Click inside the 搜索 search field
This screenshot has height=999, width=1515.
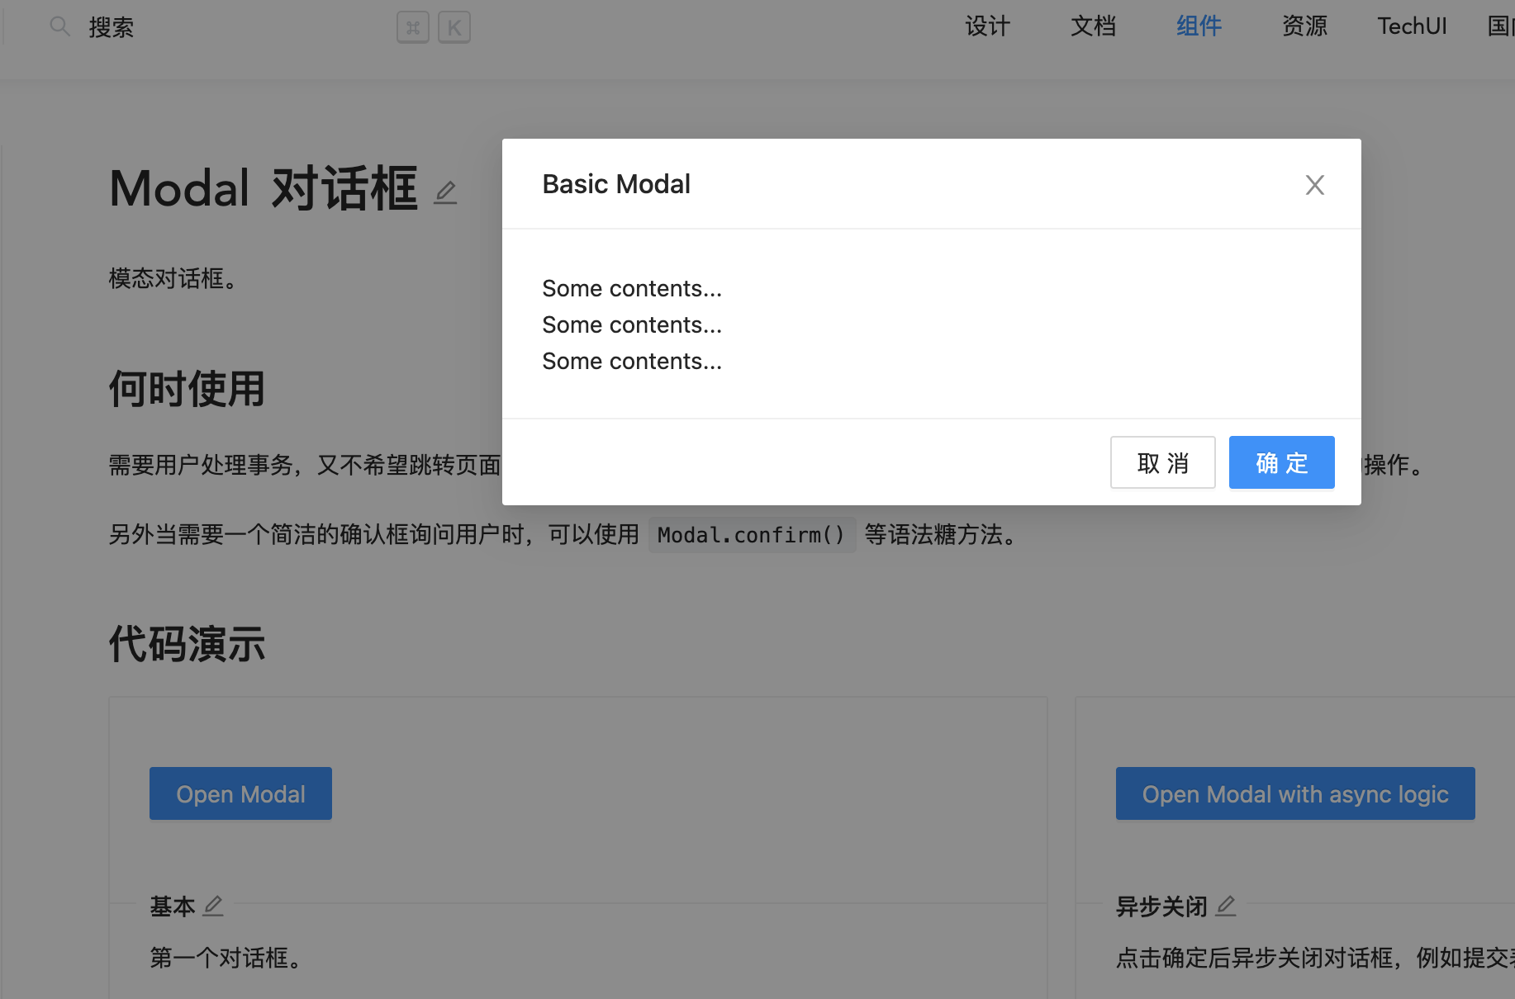coord(165,26)
